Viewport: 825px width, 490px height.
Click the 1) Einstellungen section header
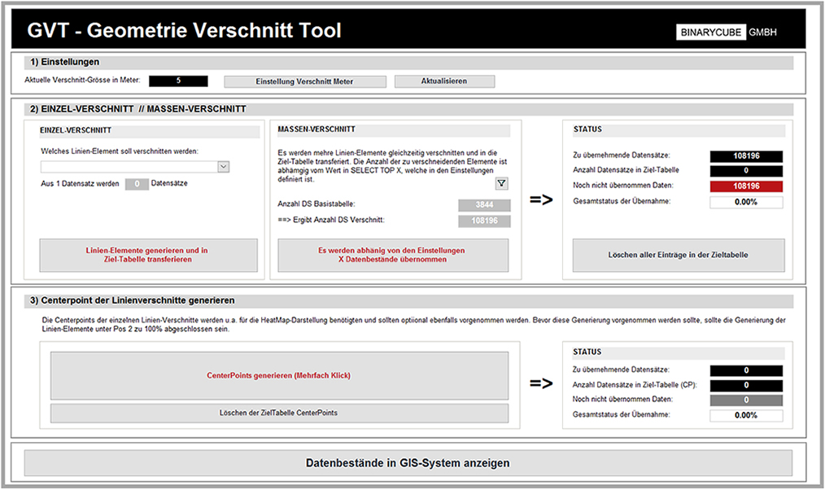[63, 62]
